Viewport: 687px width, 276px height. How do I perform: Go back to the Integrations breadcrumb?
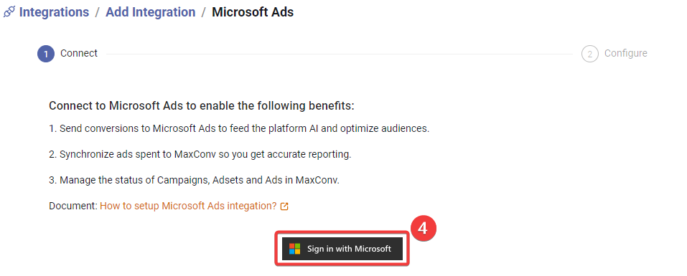coord(54,12)
